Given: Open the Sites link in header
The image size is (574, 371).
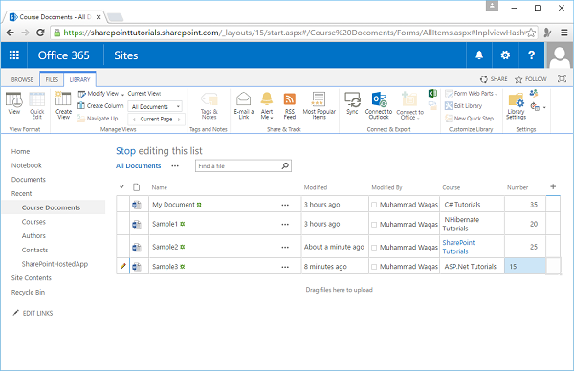Looking at the screenshot, I should click(126, 55).
